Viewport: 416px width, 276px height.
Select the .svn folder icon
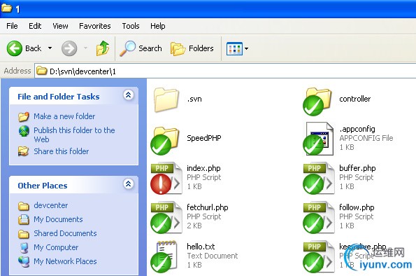(166, 99)
